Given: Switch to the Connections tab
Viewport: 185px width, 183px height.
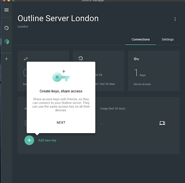Looking at the screenshot, I should pos(141,39).
